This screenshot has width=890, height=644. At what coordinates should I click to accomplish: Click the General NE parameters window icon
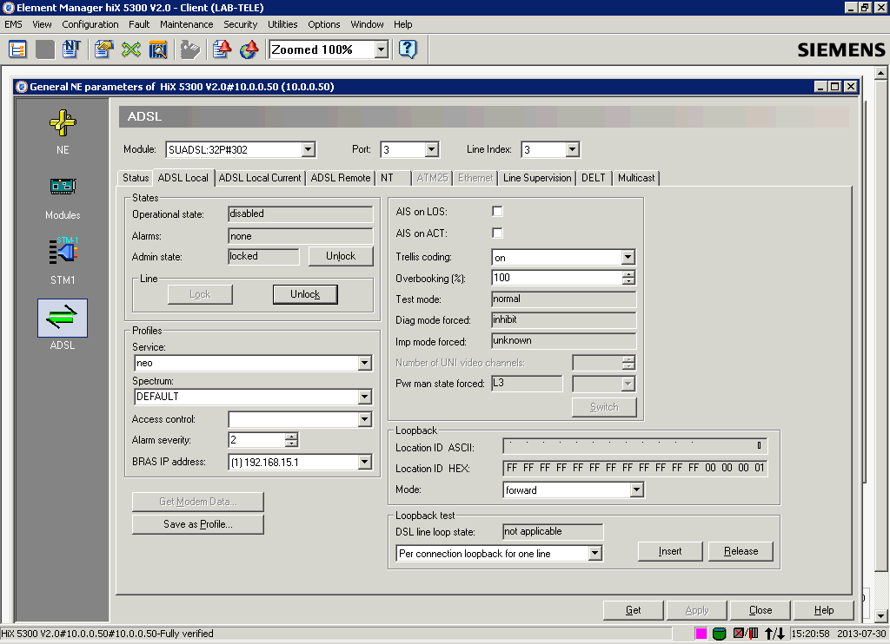click(22, 87)
